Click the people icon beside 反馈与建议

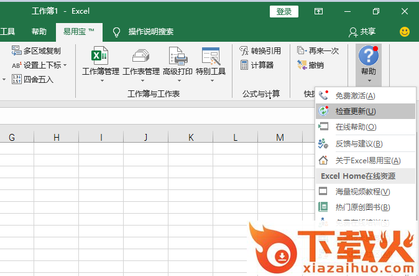tap(323, 143)
